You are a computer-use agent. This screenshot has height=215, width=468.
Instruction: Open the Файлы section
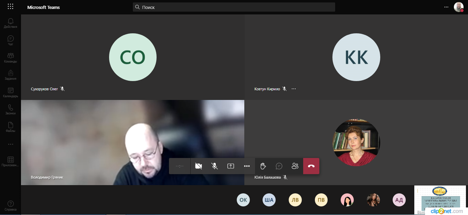click(x=10, y=127)
